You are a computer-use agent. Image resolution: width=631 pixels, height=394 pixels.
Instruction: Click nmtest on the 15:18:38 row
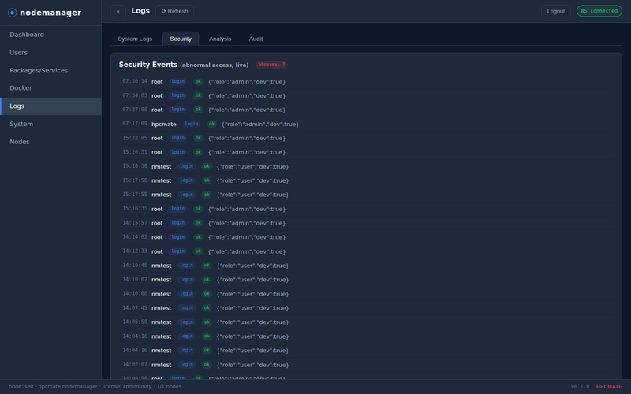coord(162,166)
